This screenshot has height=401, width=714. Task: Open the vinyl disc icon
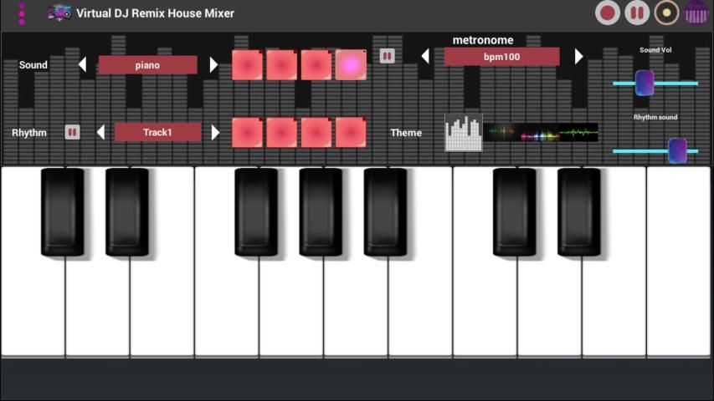[666, 13]
